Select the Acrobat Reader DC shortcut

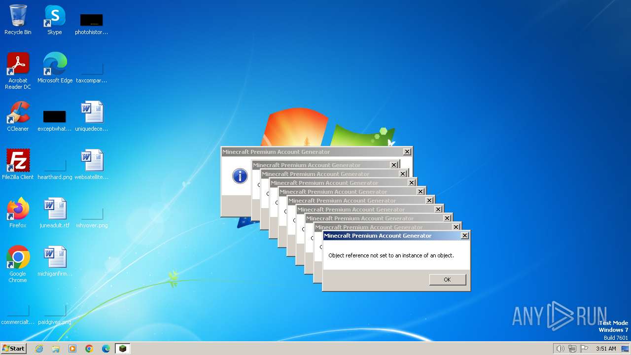18,71
